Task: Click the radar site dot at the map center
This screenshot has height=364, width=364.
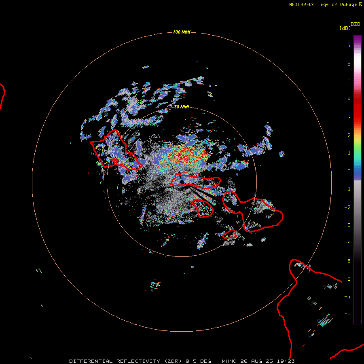Action: (182, 182)
